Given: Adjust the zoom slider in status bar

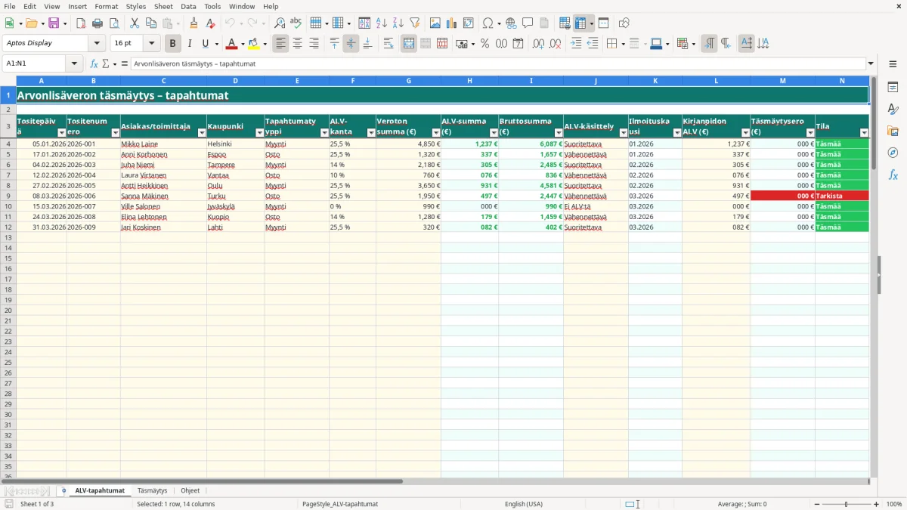Looking at the screenshot, I should click(x=847, y=504).
